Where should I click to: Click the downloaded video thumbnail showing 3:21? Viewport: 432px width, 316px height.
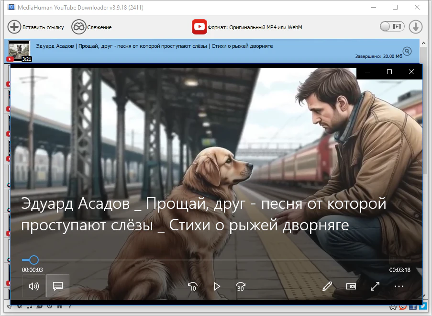19,51
